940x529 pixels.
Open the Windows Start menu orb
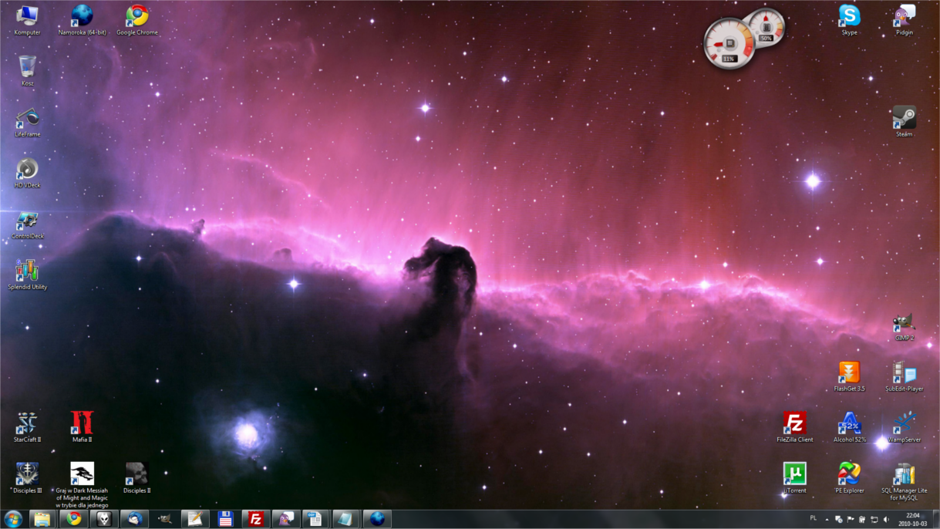pos(13,519)
